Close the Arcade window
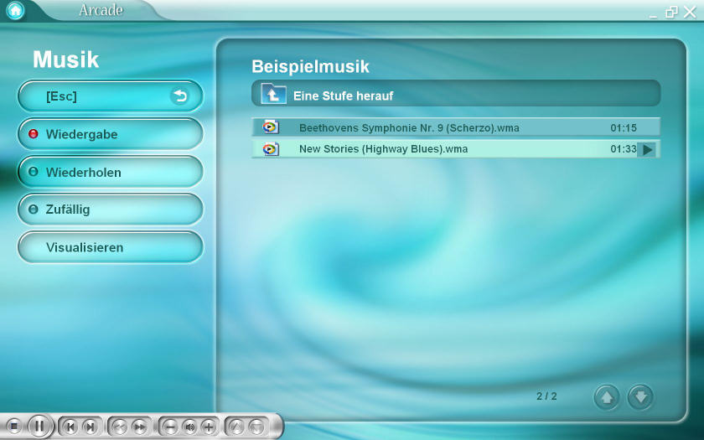The image size is (704, 440). pos(690,12)
